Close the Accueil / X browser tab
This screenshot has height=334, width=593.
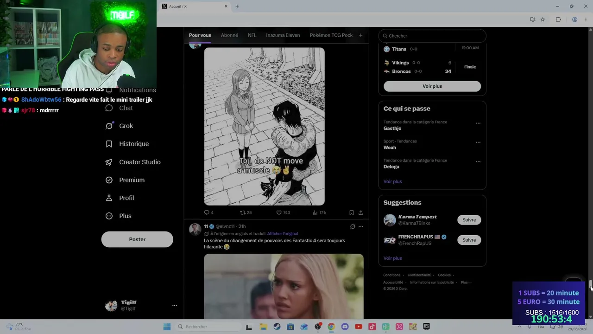point(226,6)
